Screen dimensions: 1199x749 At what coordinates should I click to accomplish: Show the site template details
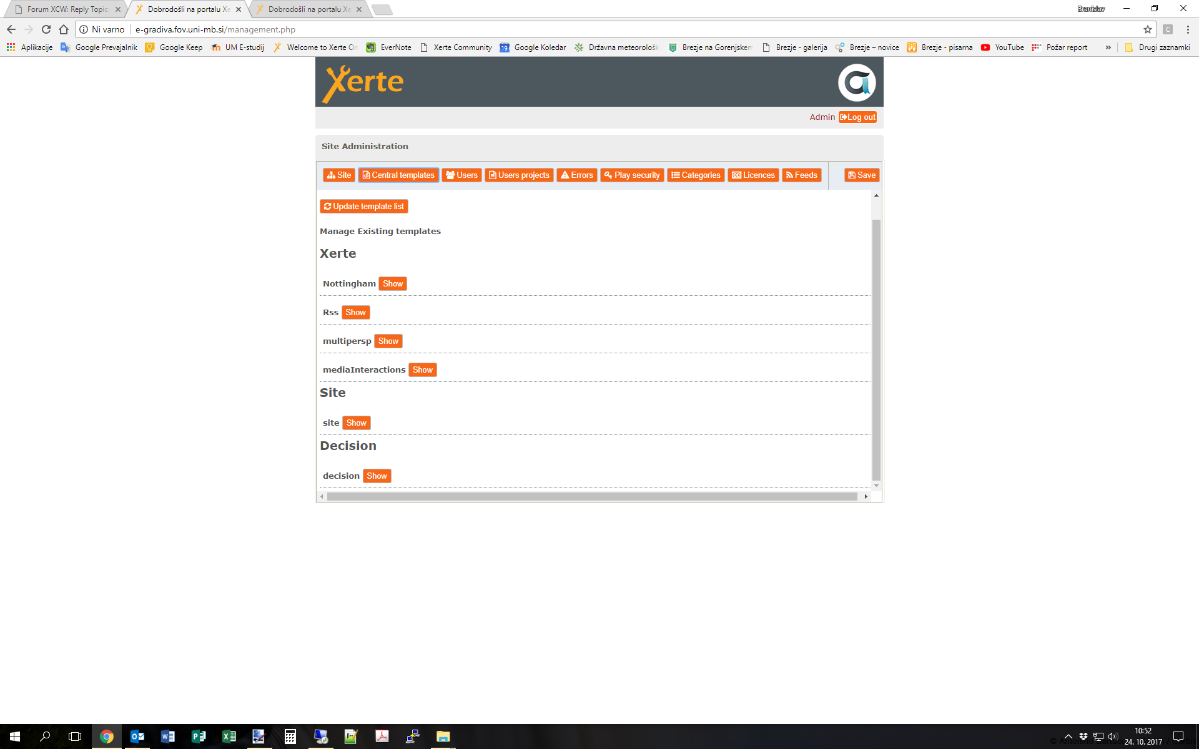[x=357, y=423]
